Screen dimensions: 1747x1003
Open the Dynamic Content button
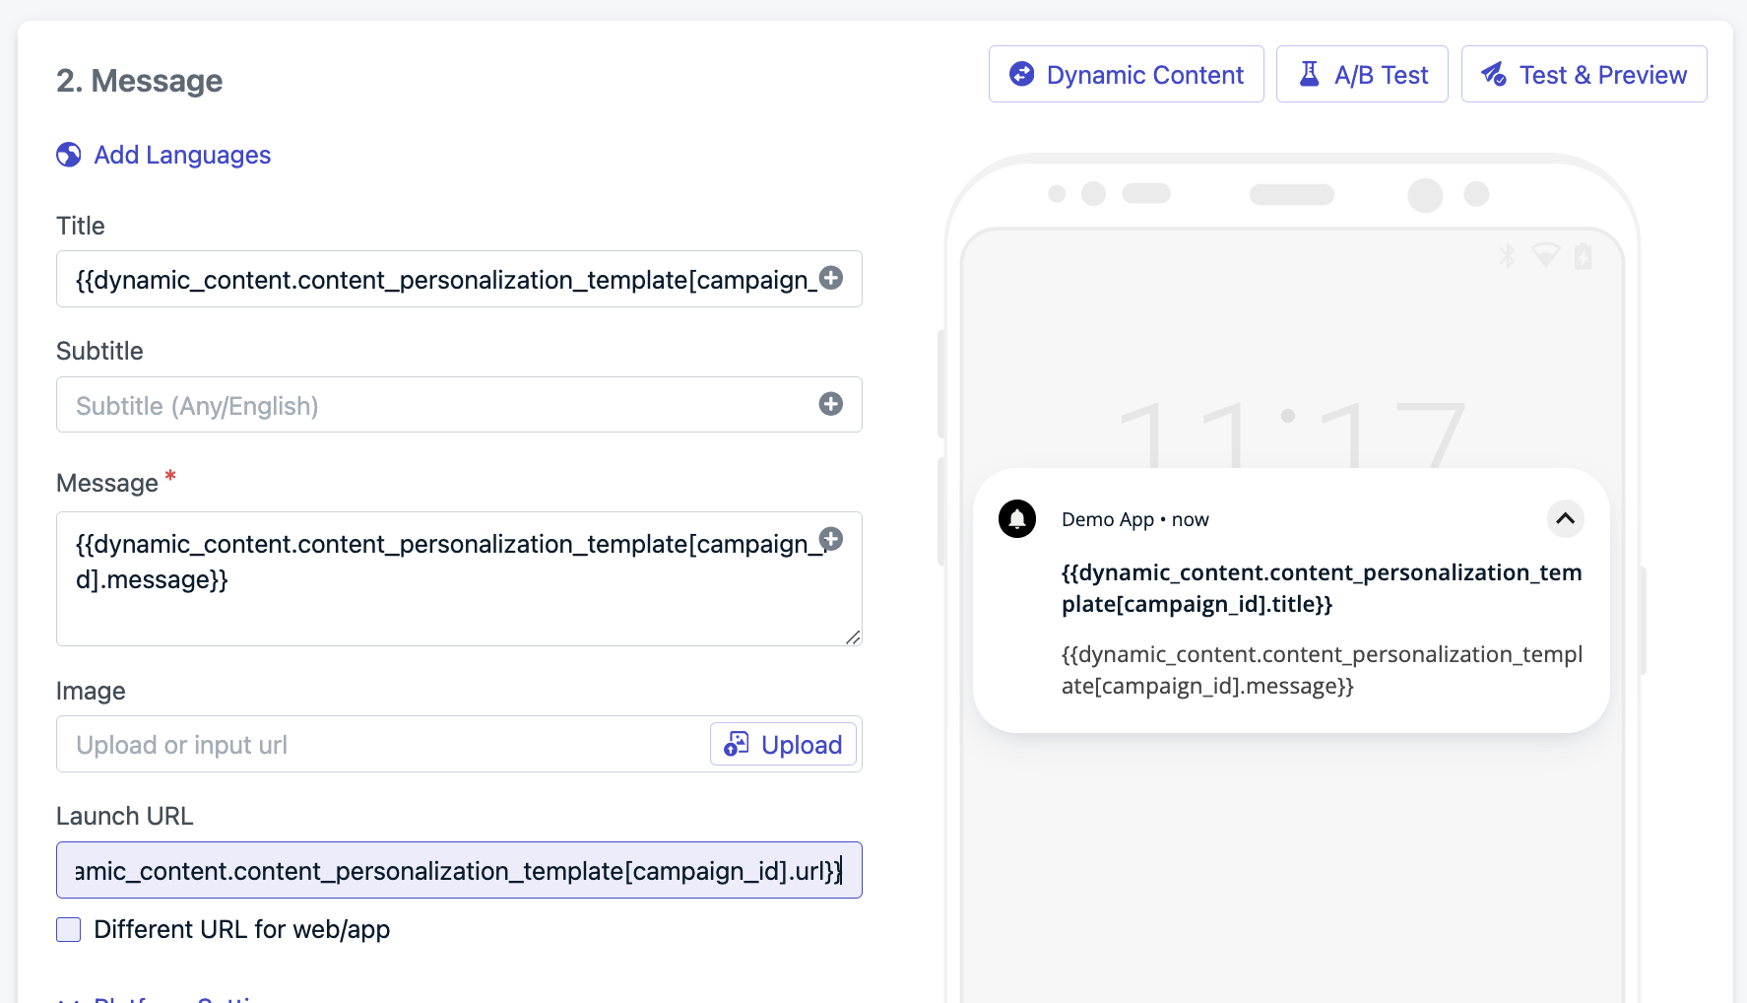click(x=1126, y=74)
